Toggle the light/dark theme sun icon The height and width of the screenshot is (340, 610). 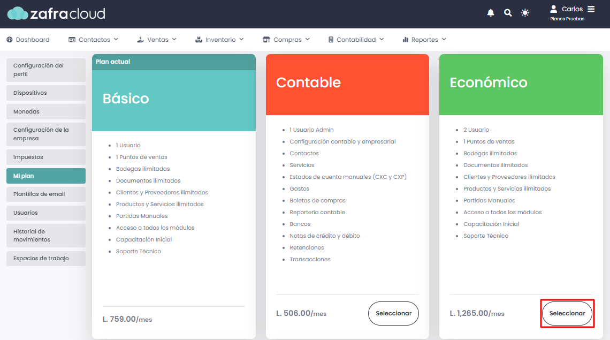tap(525, 13)
